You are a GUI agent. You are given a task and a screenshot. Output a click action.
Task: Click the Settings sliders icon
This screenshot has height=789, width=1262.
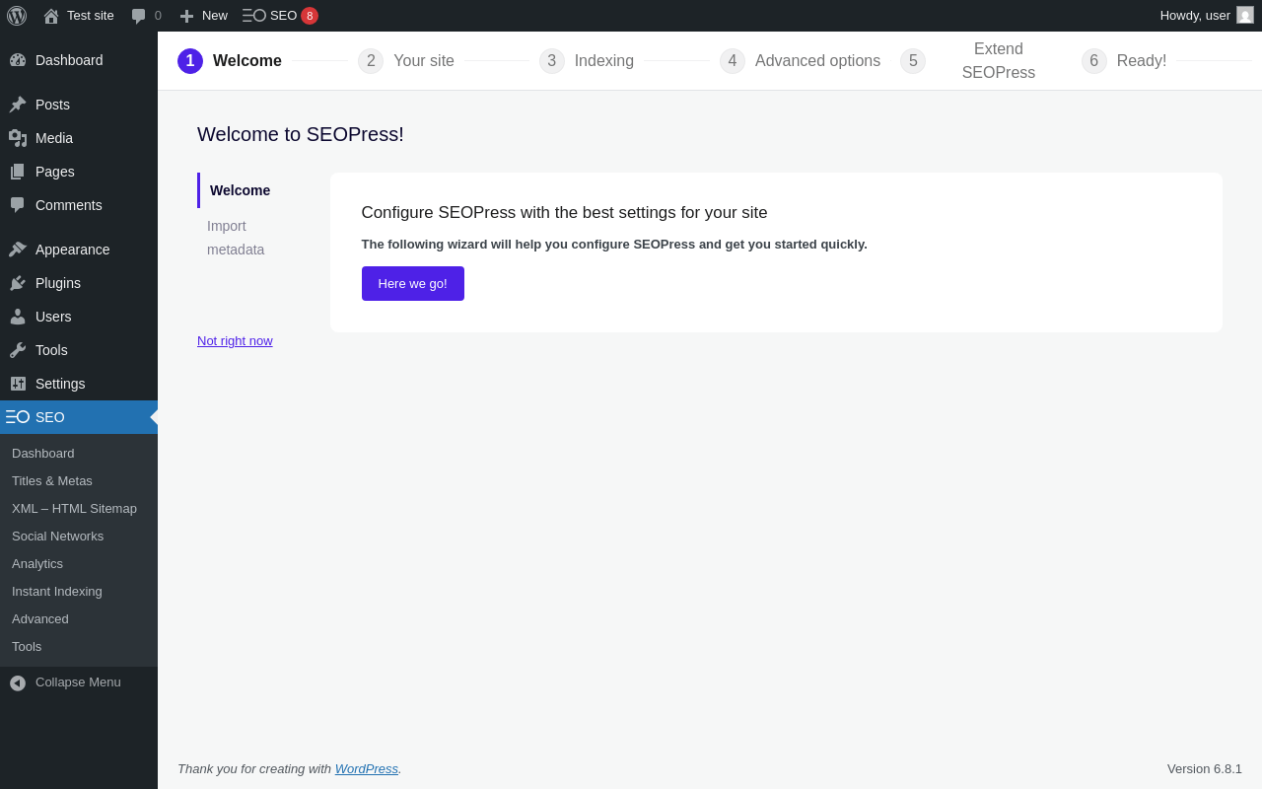tap(18, 384)
